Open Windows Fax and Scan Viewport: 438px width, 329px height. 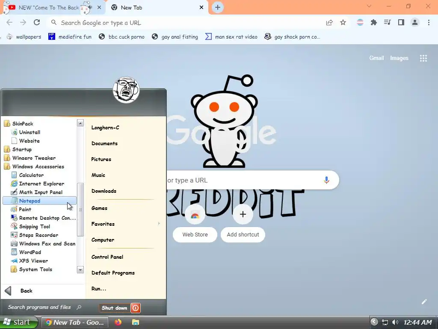pos(43,244)
